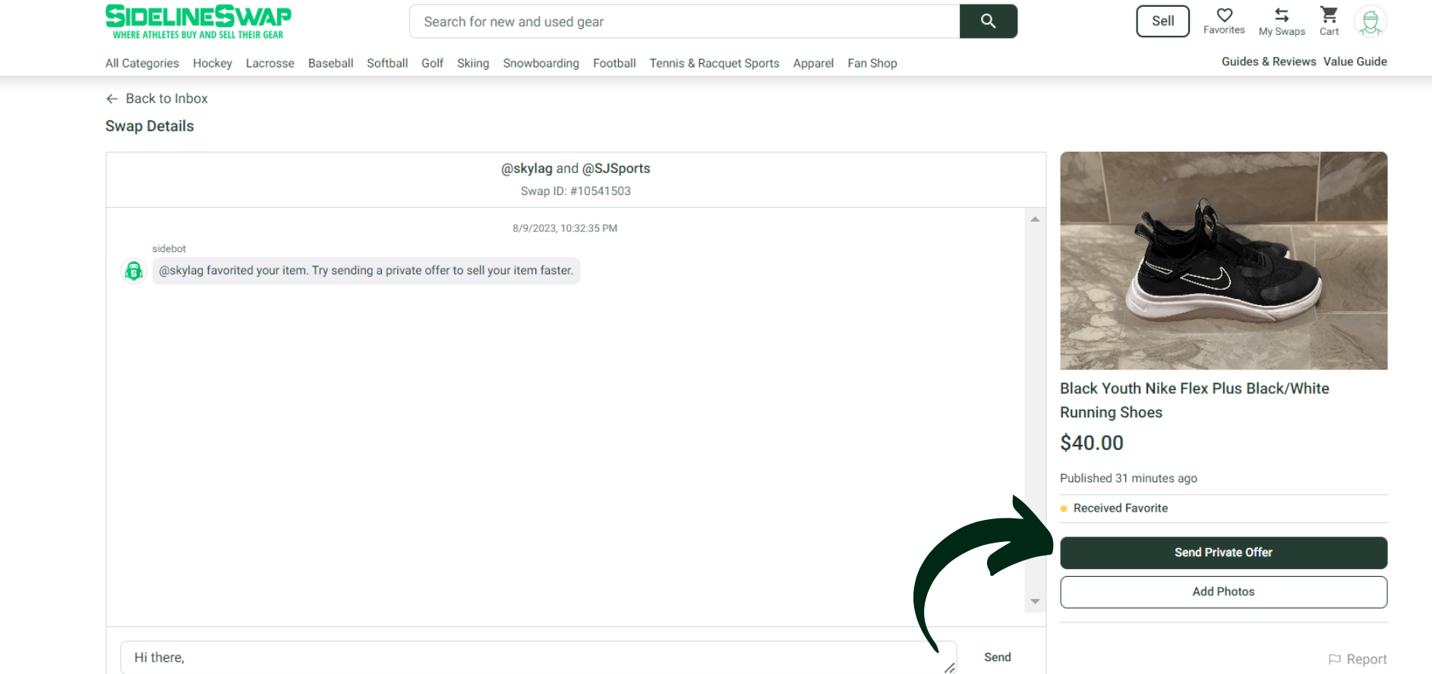Click the Report link text

(1367, 660)
